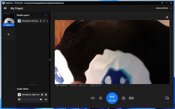Open Microphone settings gear
Screen dimensions: 175x109
click(x=46, y=94)
